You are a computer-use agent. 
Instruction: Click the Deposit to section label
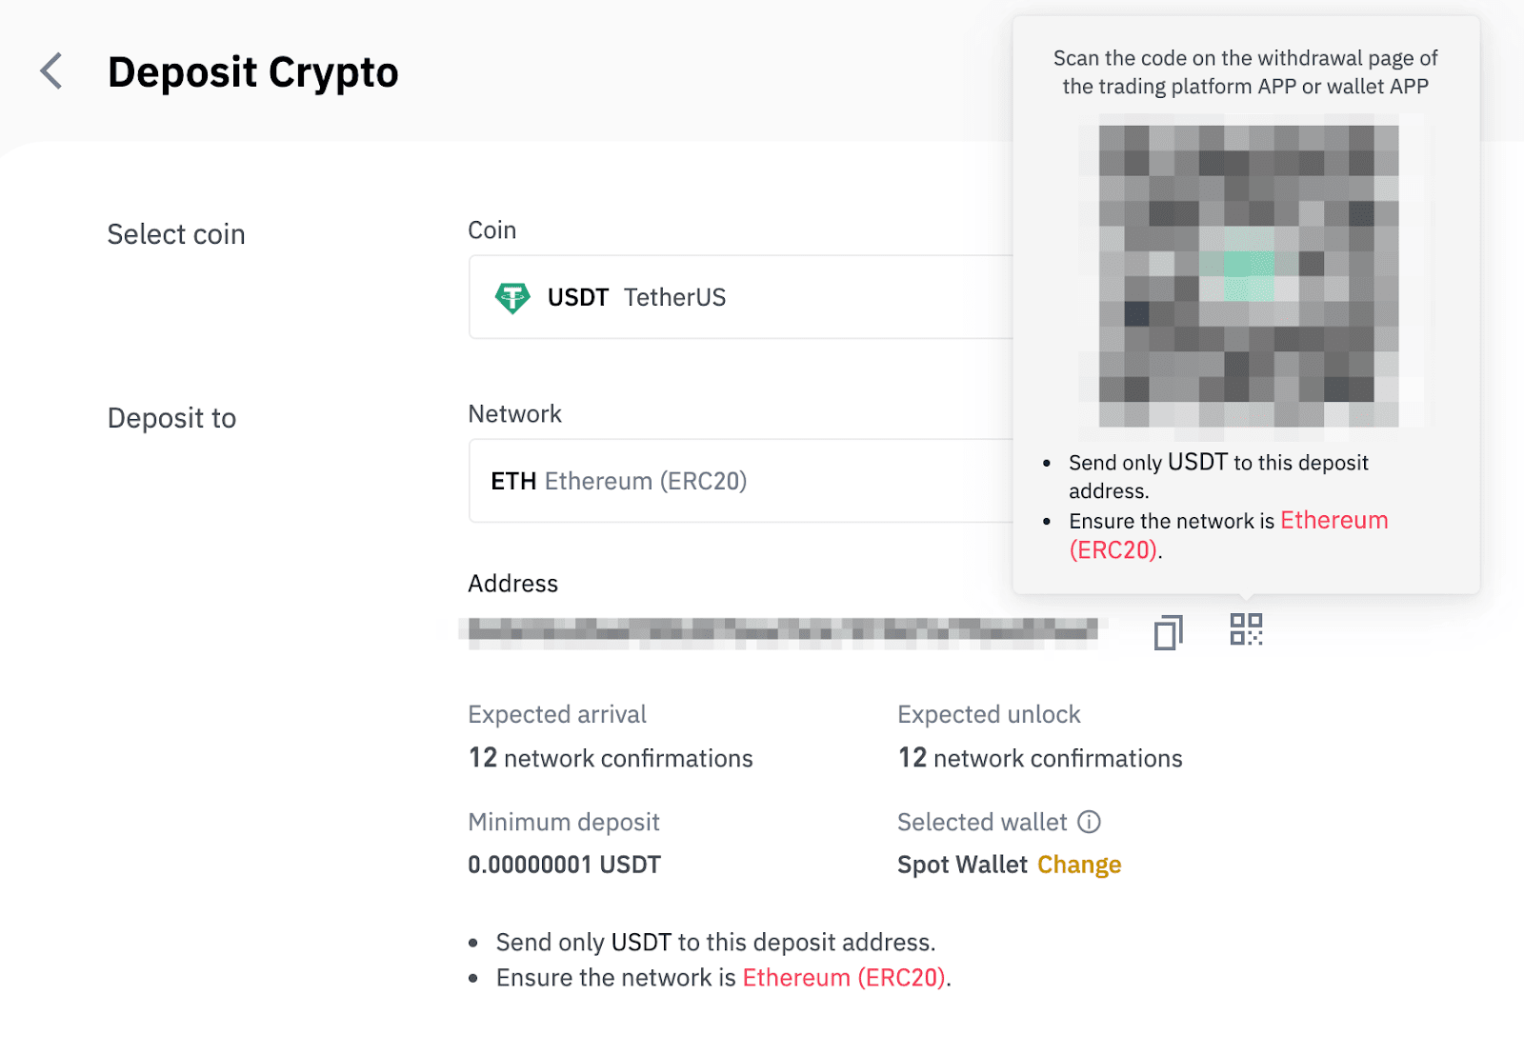pos(171,418)
